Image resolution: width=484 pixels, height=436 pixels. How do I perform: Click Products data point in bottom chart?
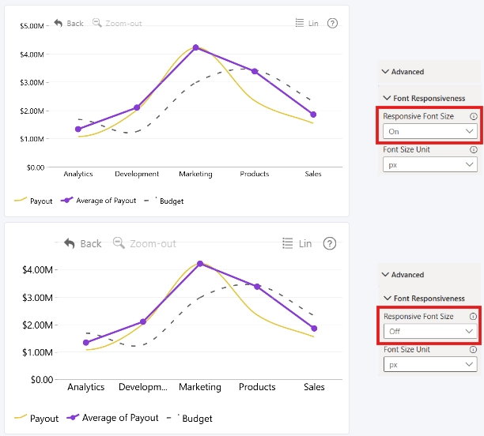[257, 287]
